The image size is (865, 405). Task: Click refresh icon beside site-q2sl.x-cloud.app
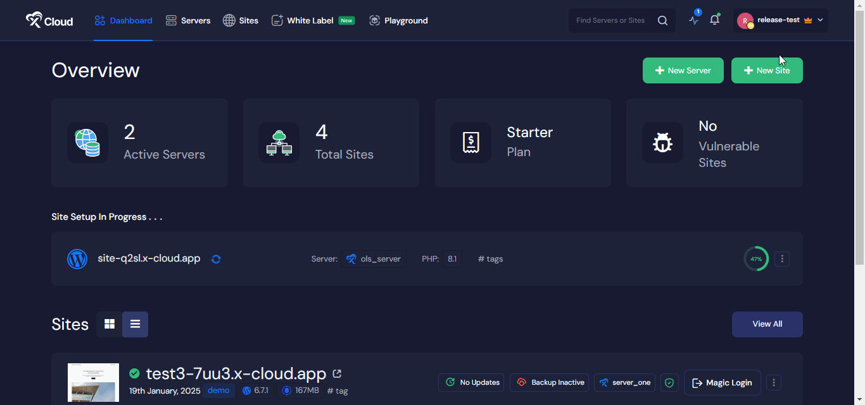(x=216, y=259)
